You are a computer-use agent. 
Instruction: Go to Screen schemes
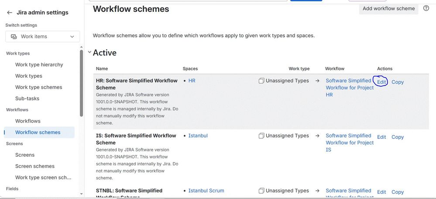click(35, 166)
